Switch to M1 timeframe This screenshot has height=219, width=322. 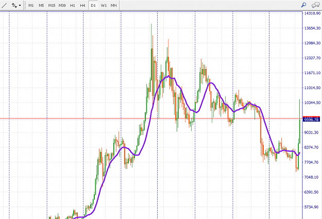point(31,5)
